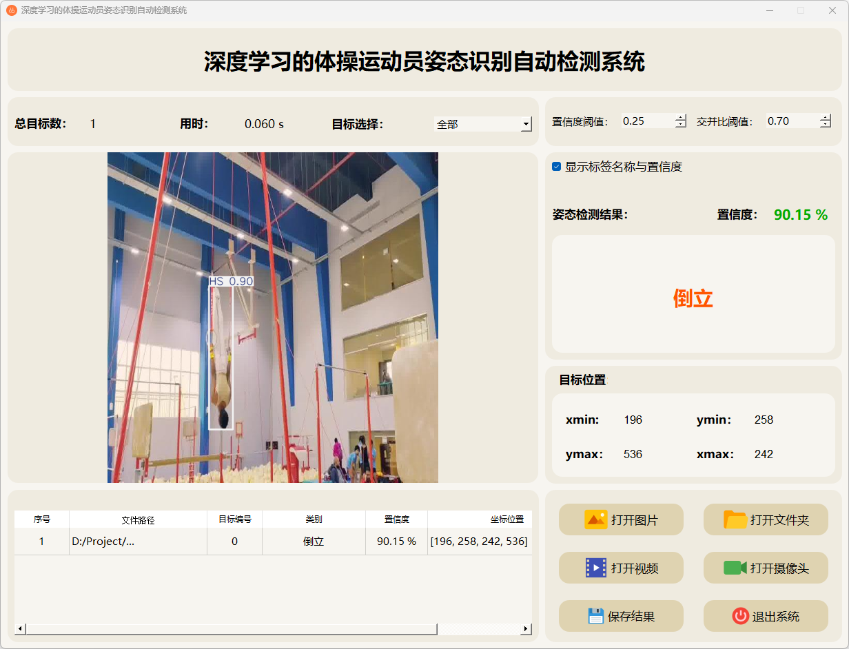This screenshot has height=649, width=849.
Task: Click the detected gymnast bounding box in image
Action: (221, 355)
